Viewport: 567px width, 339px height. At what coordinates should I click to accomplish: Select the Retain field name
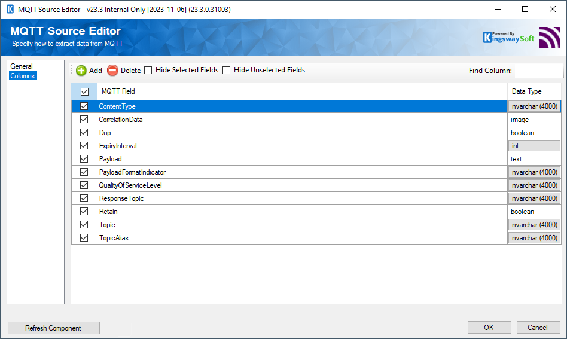[108, 212]
